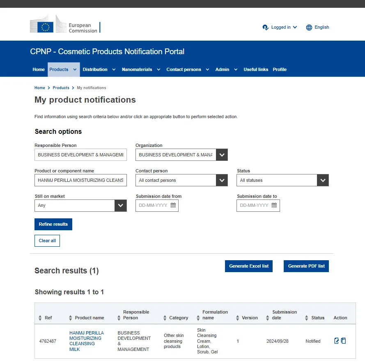The width and height of the screenshot is (365, 362).
Task: Click the Product or component name field
Action: click(80, 180)
